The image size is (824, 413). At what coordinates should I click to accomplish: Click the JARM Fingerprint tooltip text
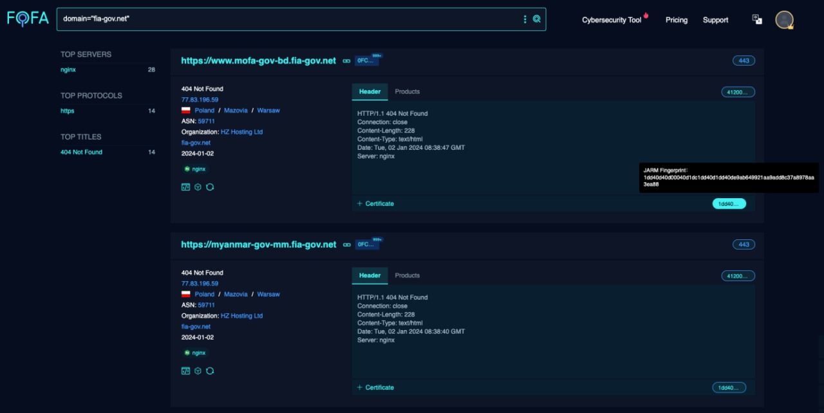coord(729,177)
